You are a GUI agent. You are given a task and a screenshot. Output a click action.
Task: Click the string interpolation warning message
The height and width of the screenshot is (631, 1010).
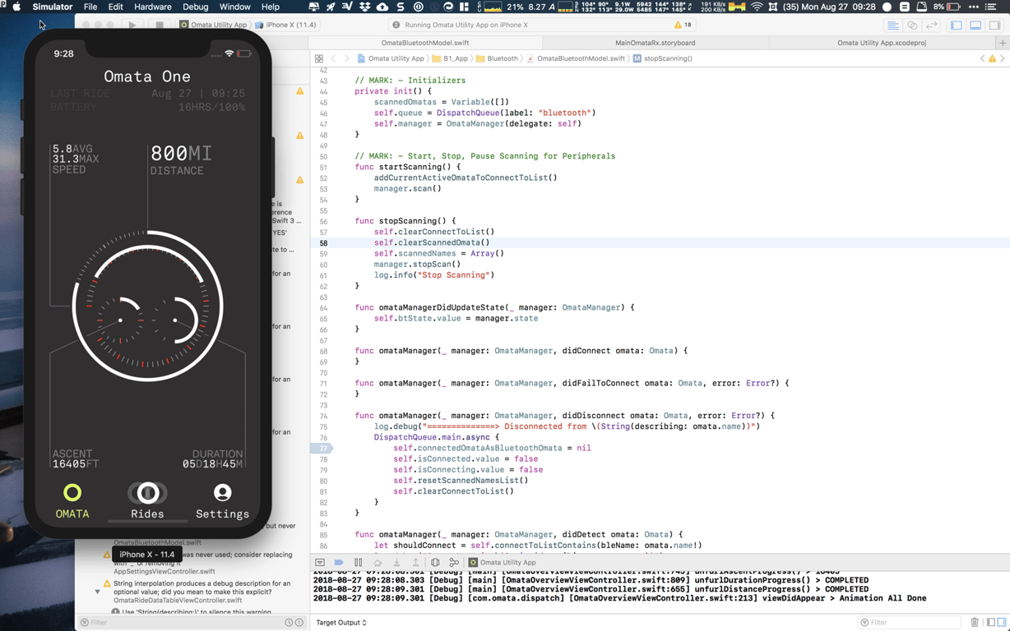(x=202, y=587)
